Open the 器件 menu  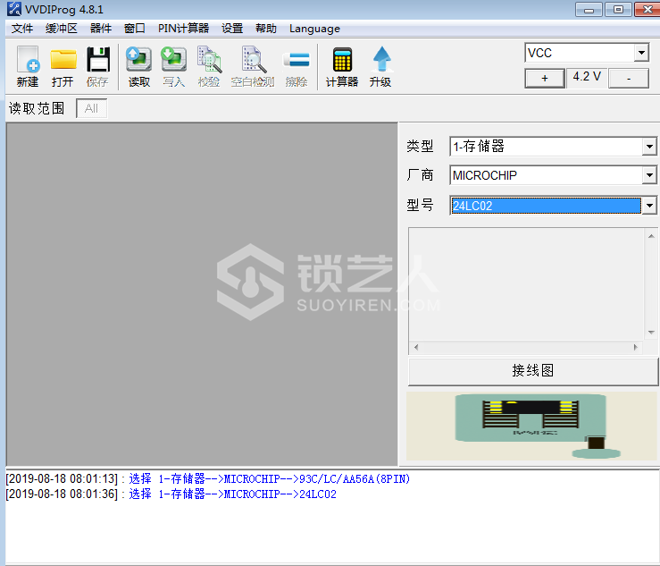tap(101, 29)
